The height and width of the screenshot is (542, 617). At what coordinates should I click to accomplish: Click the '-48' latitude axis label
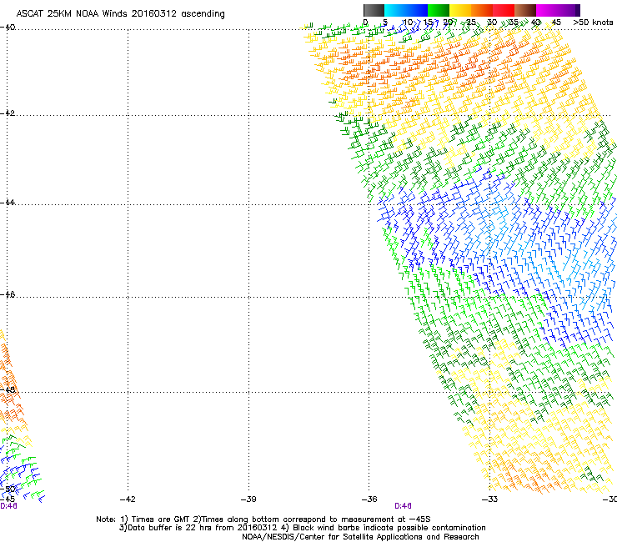pos(8,389)
